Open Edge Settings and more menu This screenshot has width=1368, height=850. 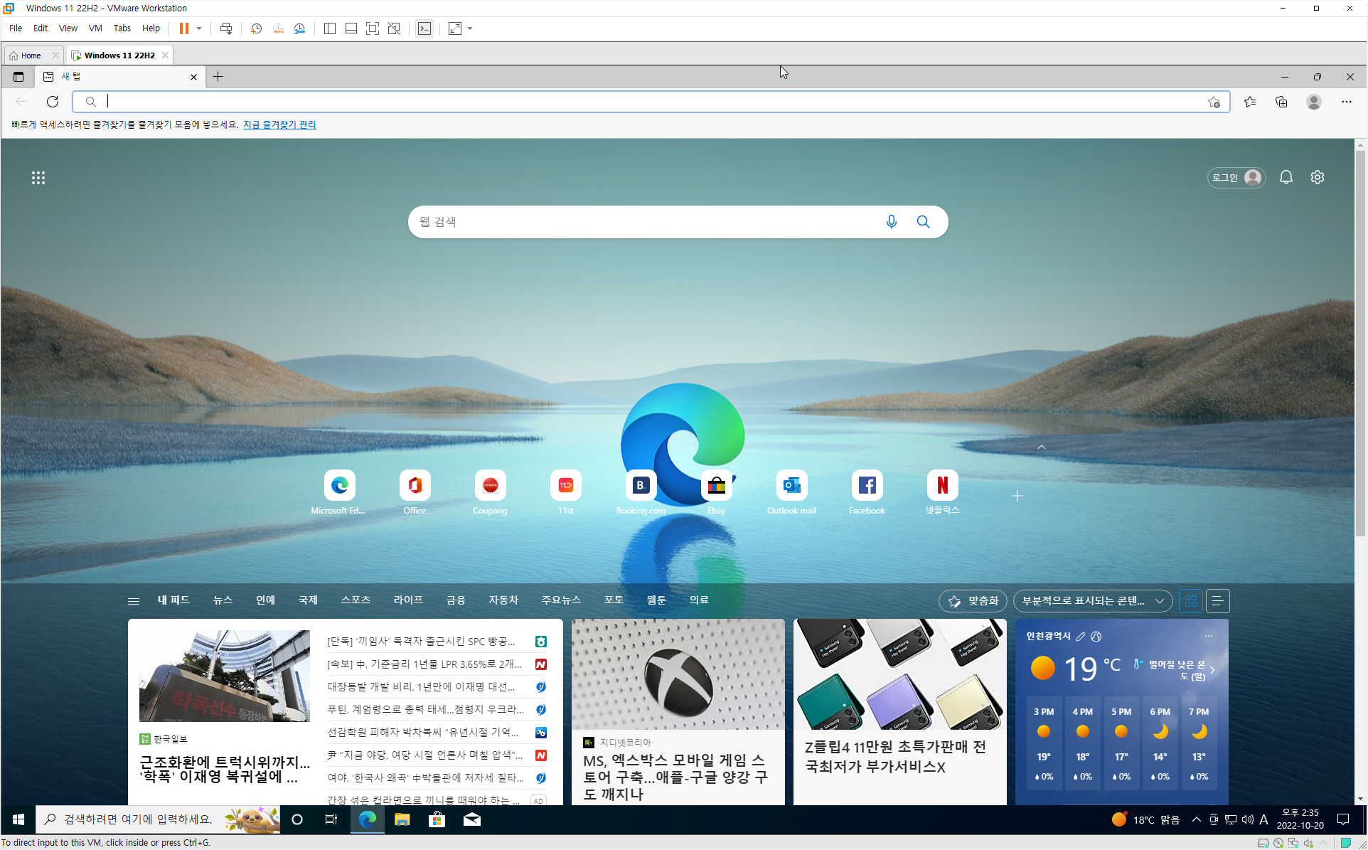coord(1347,102)
